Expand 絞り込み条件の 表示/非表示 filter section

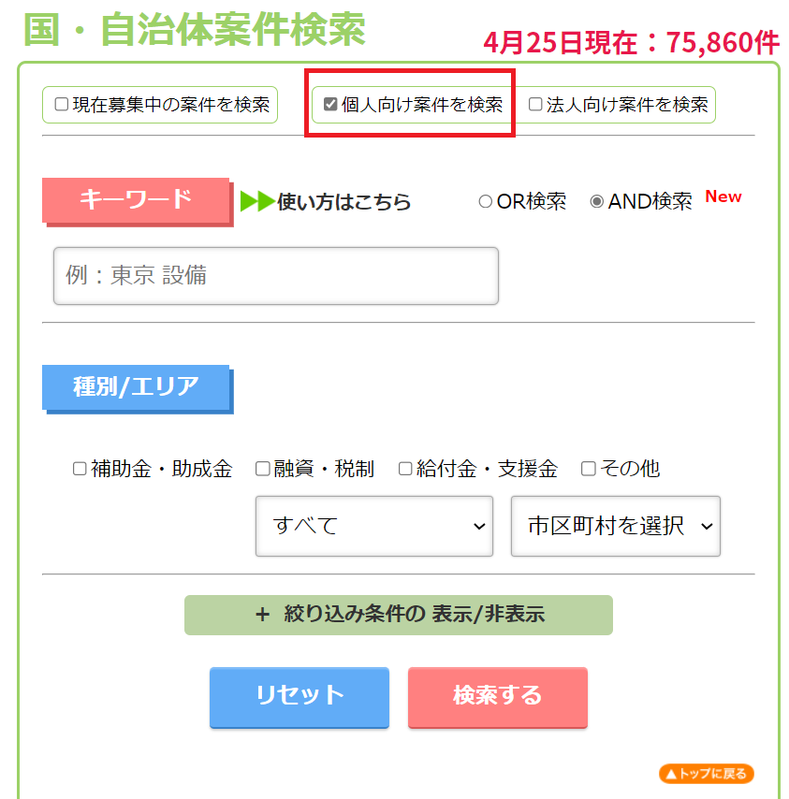click(x=398, y=615)
